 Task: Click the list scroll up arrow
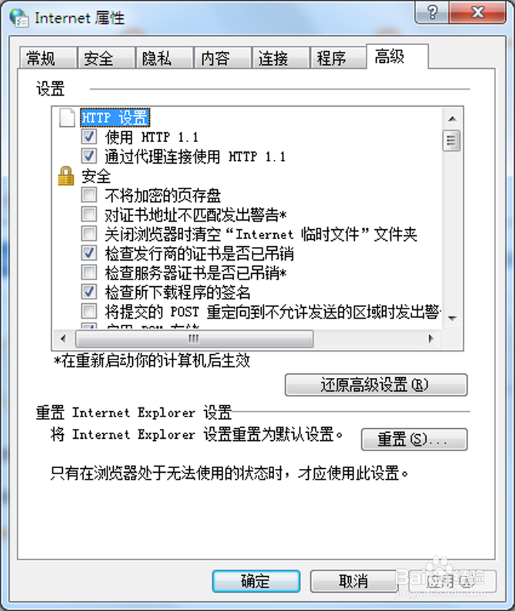click(452, 119)
